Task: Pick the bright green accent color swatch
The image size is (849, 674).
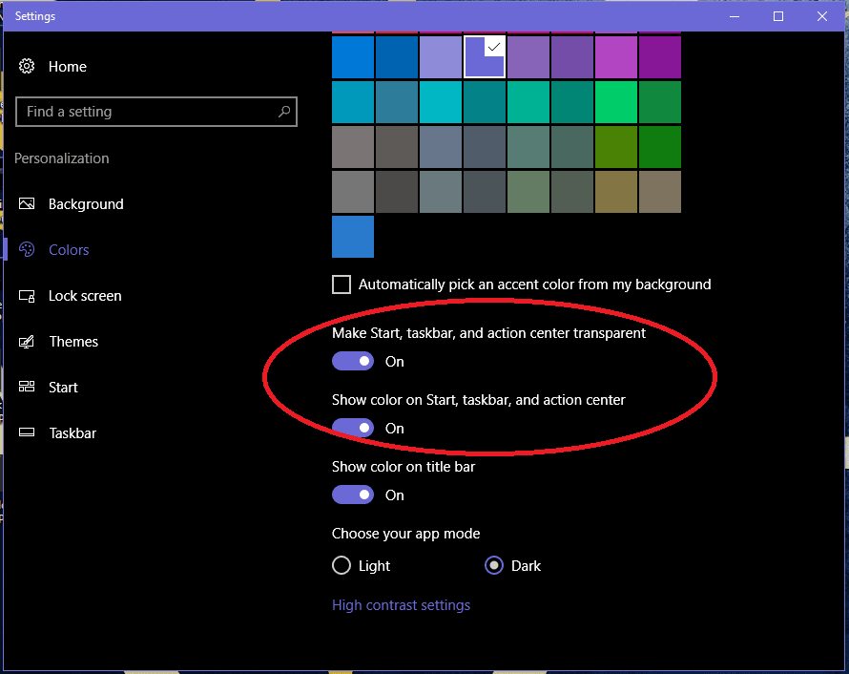Action: (x=616, y=102)
